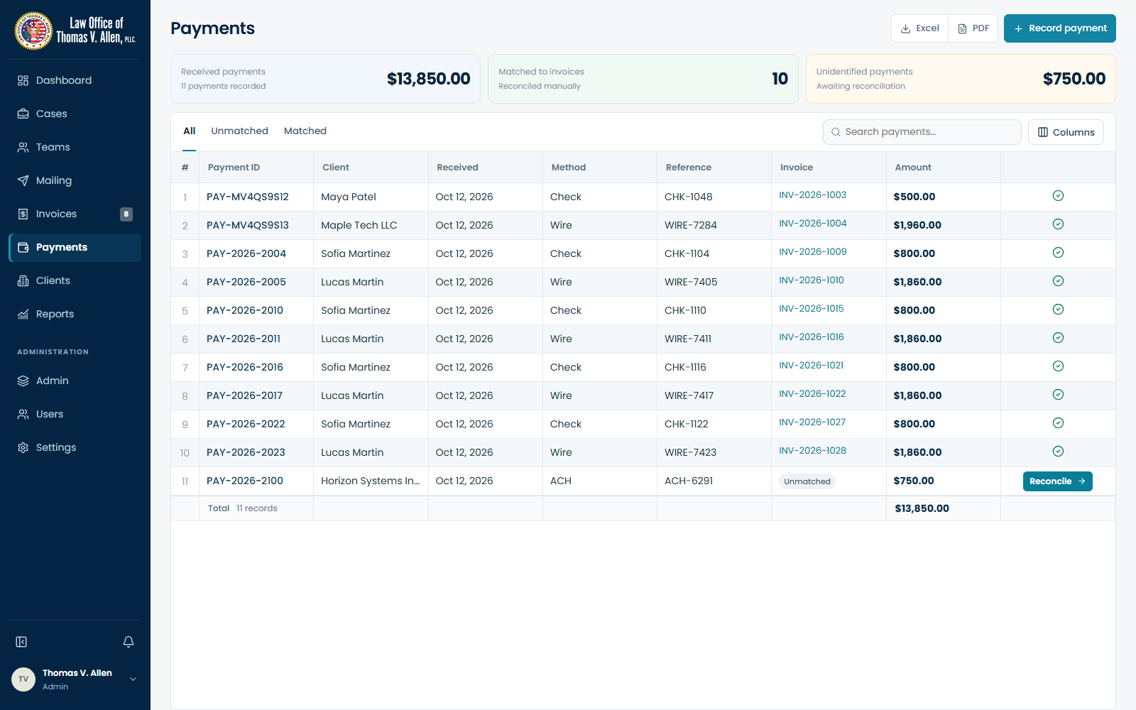Click the Record payment button

click(1059, 28)
